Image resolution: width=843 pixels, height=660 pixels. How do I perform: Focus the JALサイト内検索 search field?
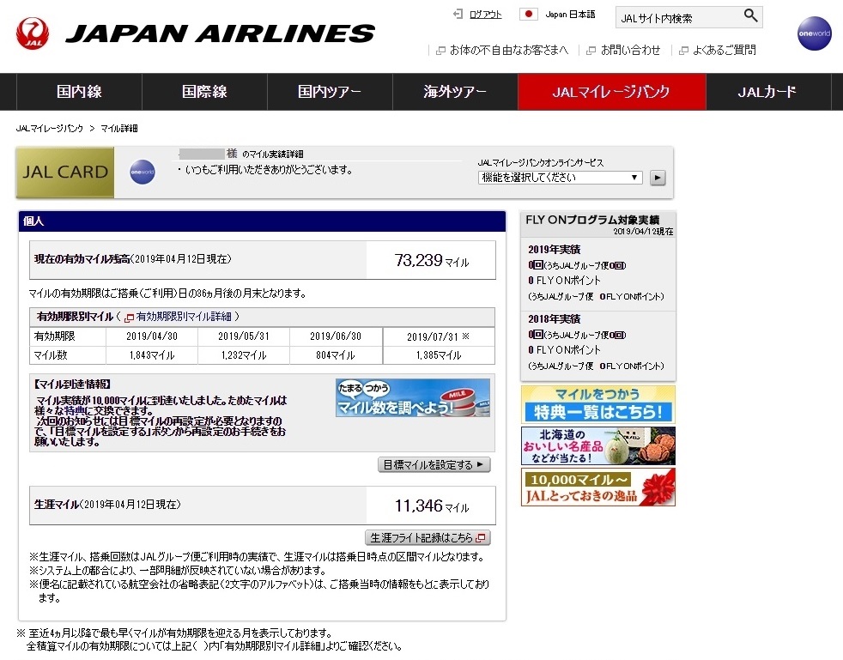(678, 18)
